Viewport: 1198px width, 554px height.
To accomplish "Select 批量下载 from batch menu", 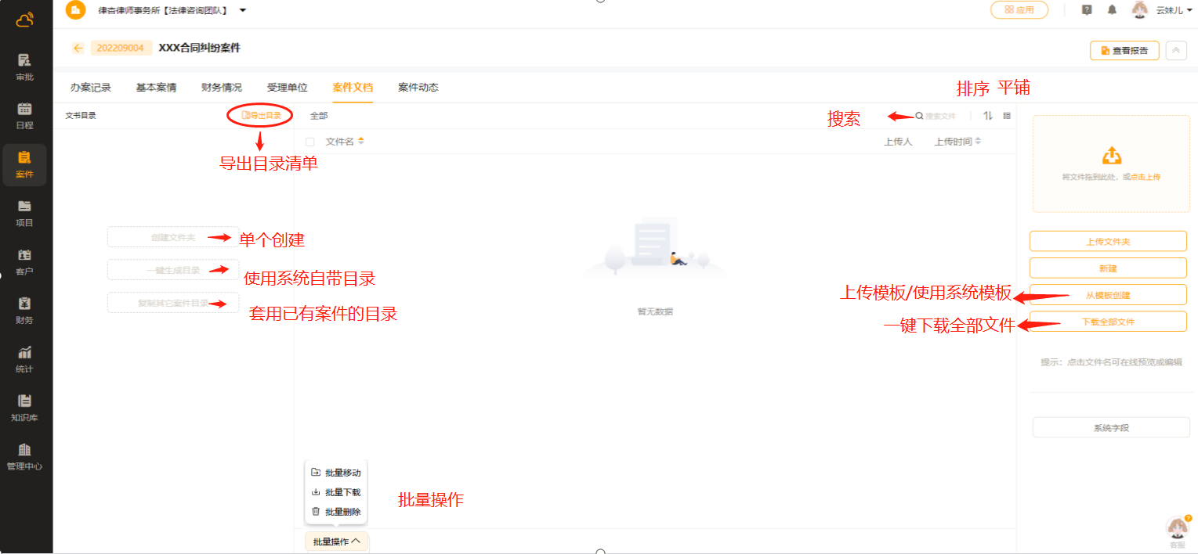I will [337, 492].
